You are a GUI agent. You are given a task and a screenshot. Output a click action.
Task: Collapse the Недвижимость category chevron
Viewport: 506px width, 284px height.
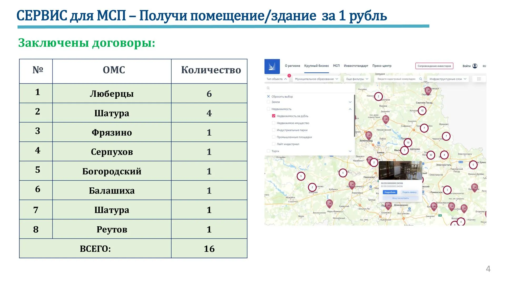[350, 109]
